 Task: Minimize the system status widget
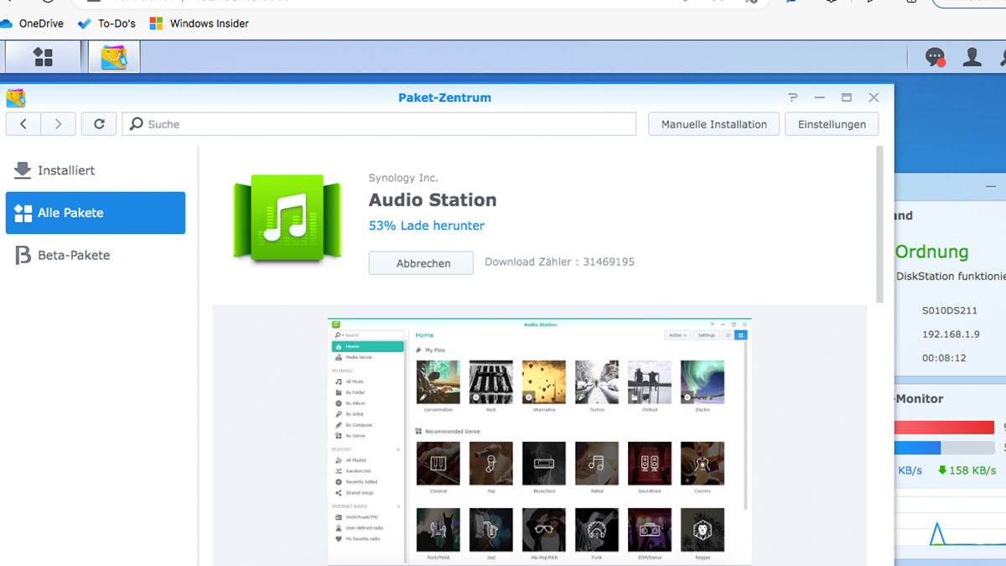pyautogui.click(x=991, y=186)
